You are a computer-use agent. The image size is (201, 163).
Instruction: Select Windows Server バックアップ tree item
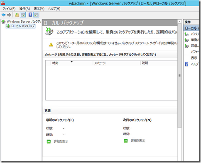(24, 22)
